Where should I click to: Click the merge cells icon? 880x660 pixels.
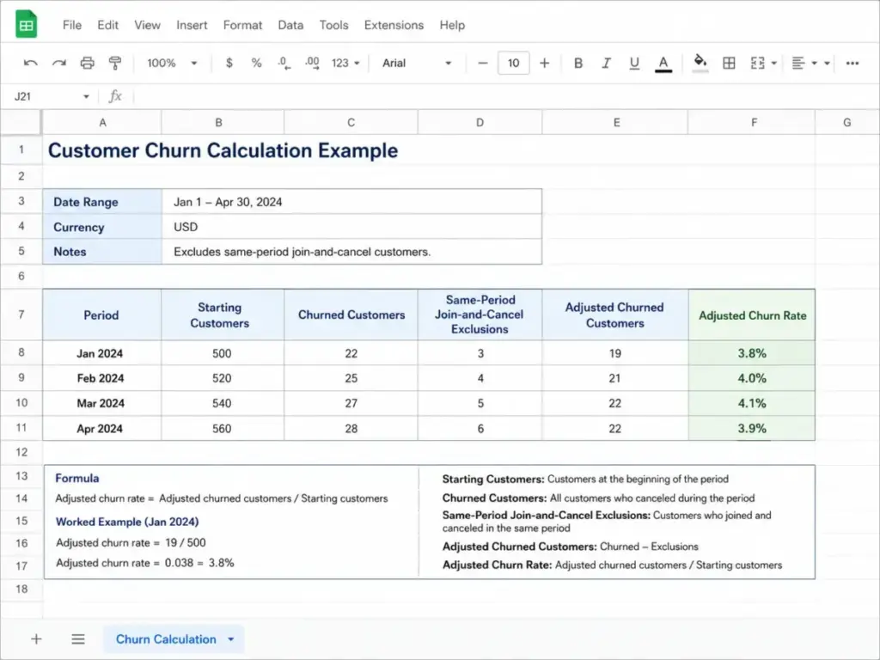pyautogui.click(x=758, y=63)
